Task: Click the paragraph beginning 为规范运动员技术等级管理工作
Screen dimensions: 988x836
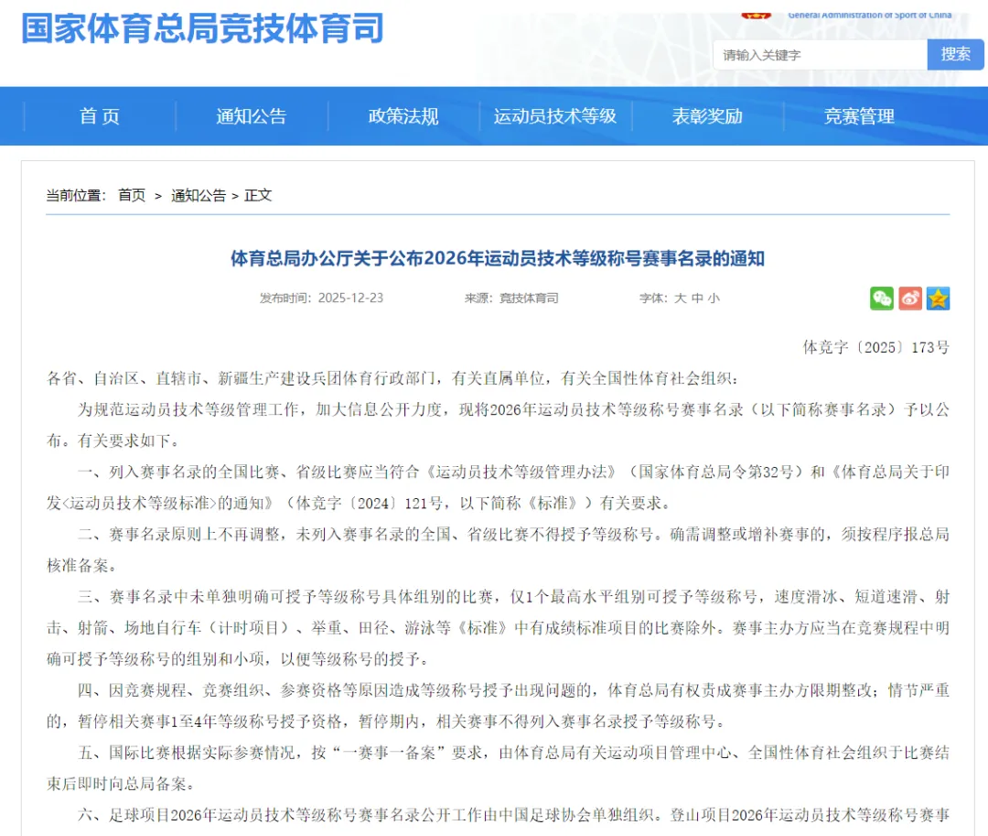Action: (498, 425)
